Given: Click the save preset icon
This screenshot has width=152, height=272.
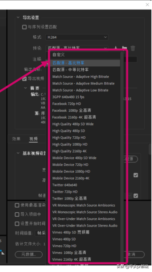Looking at the screenshot, I should tap(116, 48).
